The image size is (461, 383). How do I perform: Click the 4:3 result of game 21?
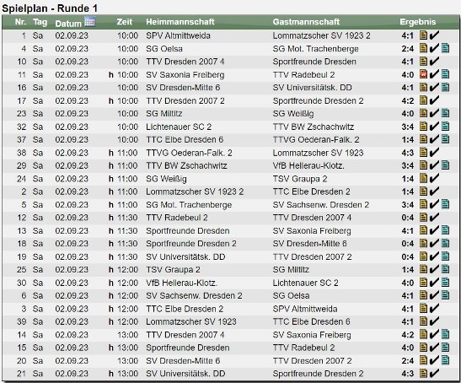click(x=408, y=373)
